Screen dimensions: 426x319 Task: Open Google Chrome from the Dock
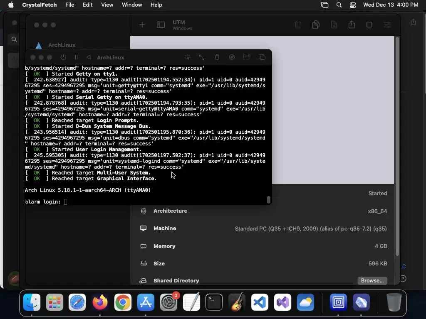click(x=123, y=302)
